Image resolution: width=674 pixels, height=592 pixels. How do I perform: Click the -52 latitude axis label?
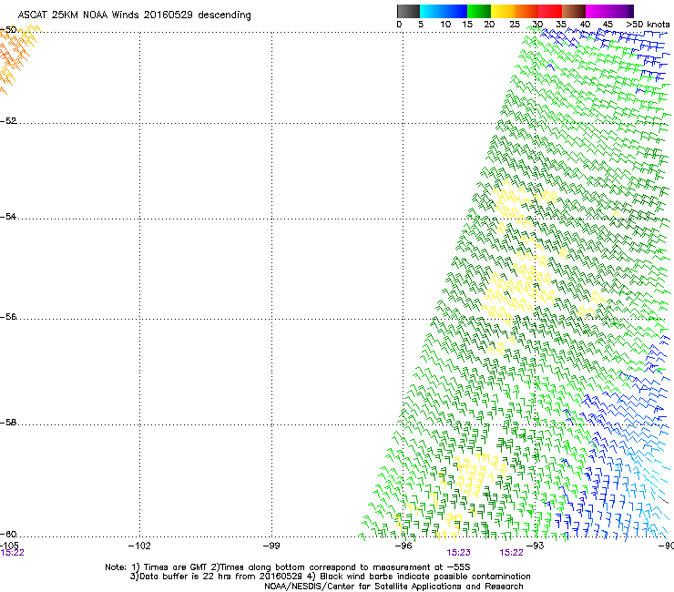[x=8, y=121]
